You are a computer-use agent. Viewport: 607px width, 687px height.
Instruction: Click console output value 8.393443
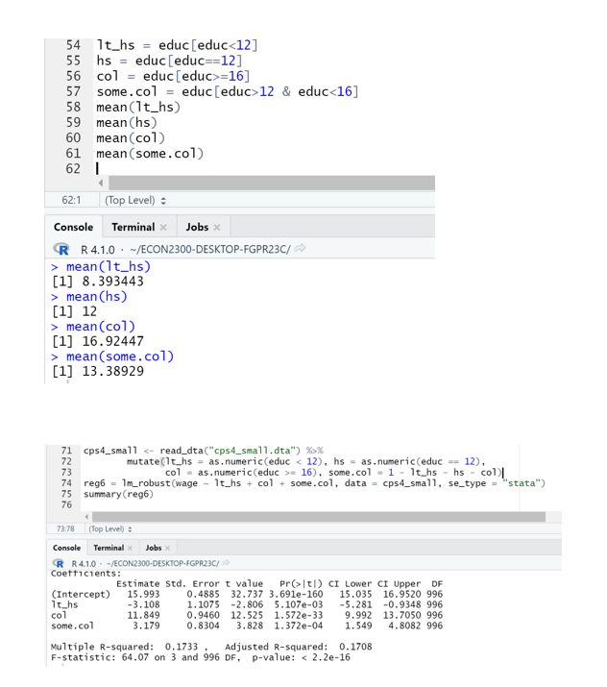click(x=113, y=282)
